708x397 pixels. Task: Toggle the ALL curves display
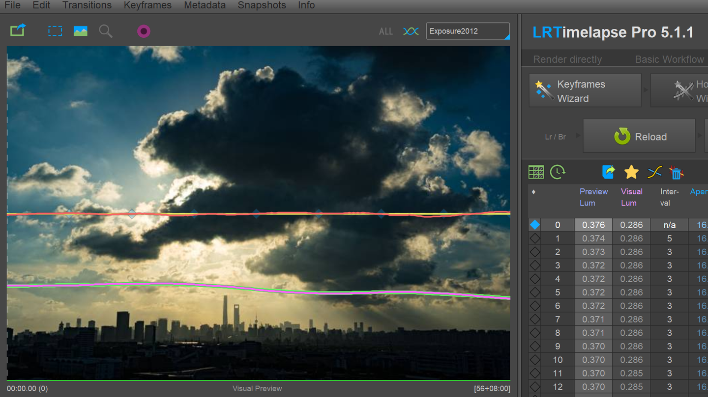(385, 31)
